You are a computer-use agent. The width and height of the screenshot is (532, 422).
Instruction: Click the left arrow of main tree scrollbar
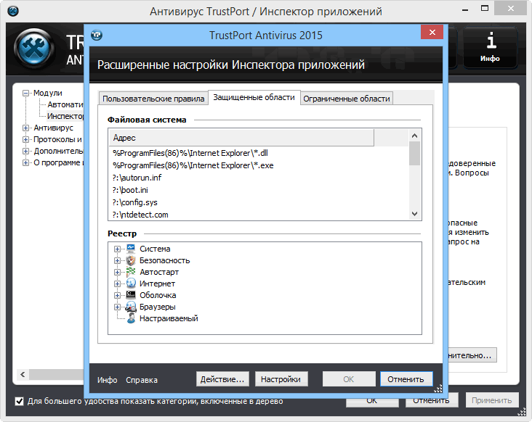pyautogui.click(x=23, y=374)
